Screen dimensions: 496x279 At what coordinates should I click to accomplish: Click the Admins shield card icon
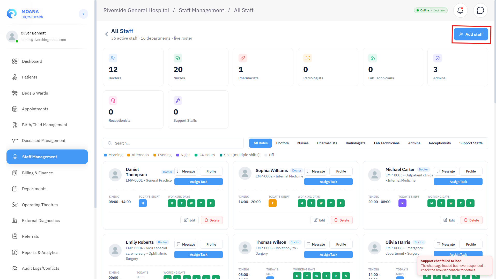coord(438,58)
